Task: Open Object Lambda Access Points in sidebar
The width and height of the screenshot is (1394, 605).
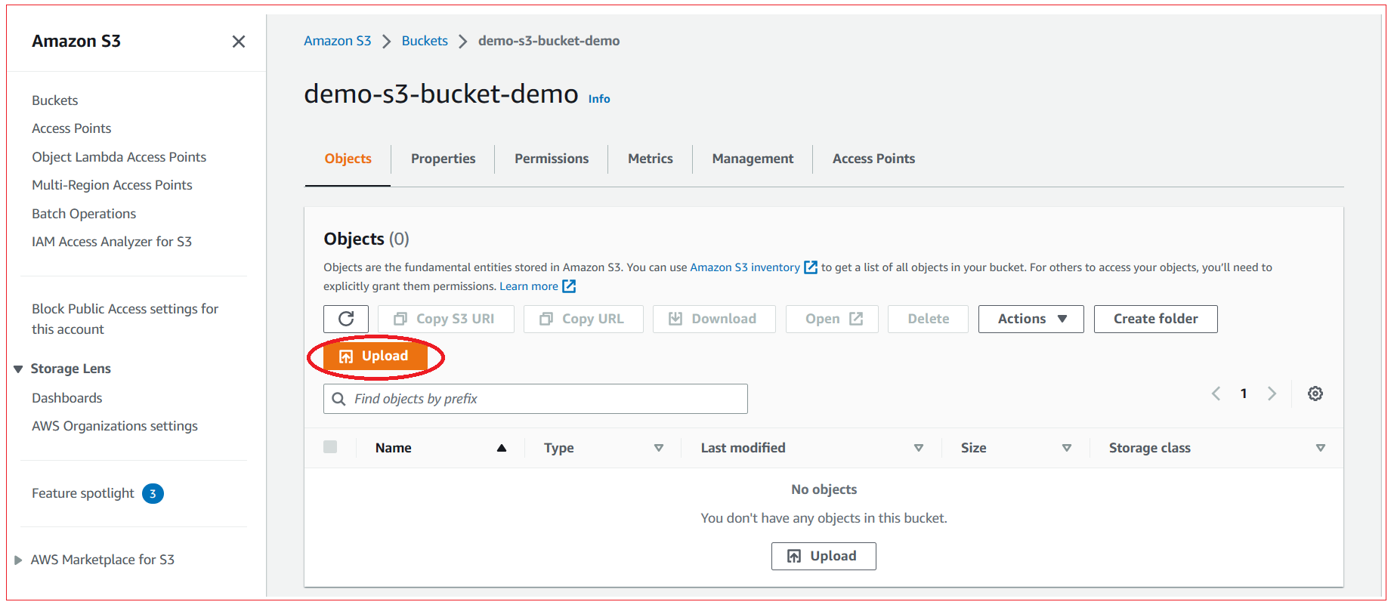Action: pyautogui.click(x=119, y=157)
